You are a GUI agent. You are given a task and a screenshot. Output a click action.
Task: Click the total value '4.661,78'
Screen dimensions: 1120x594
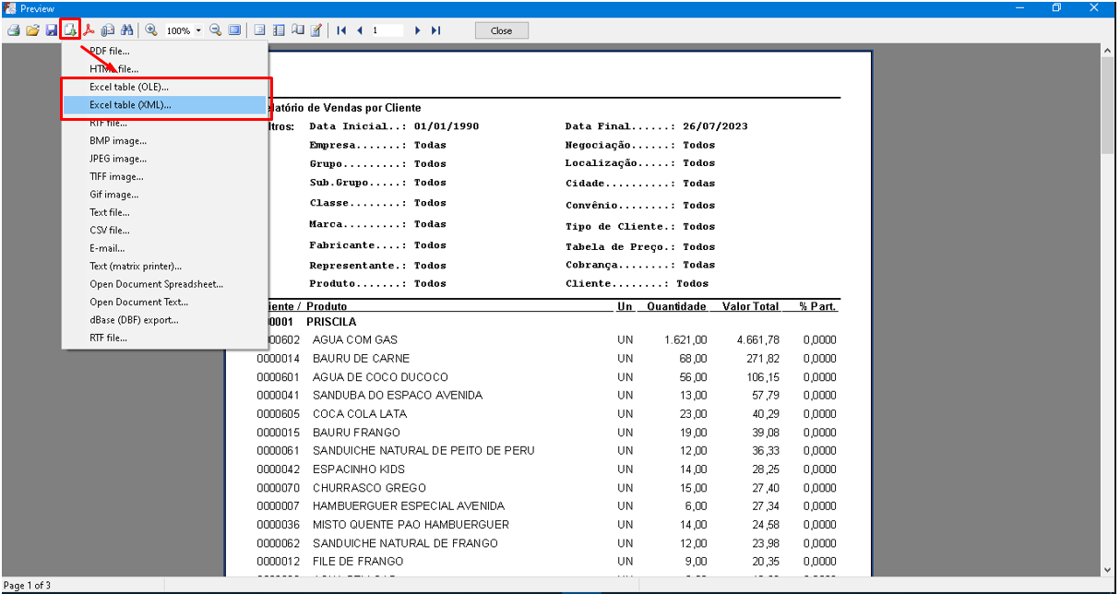[758, 340]
